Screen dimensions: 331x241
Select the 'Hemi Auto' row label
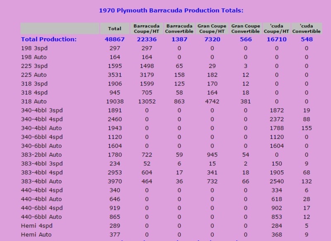[36, 234]
